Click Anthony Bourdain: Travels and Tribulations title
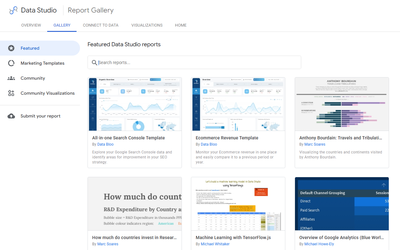Viewport: 400px width, 250px height. (x=341, y=138)
